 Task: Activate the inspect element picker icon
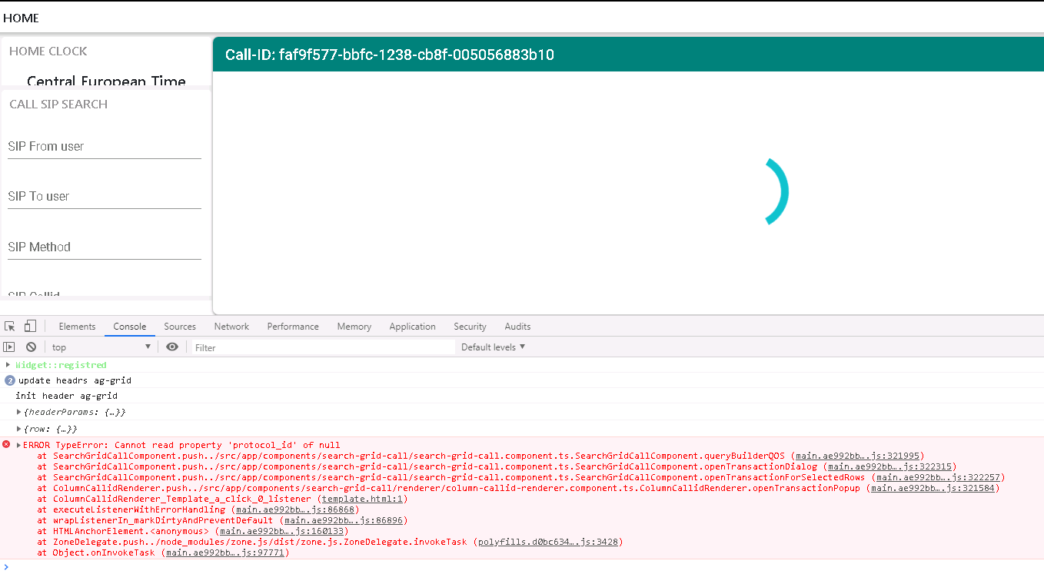pos(10,326)
